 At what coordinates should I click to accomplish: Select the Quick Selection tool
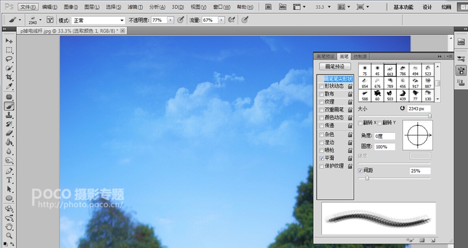[x=9, y=68]
